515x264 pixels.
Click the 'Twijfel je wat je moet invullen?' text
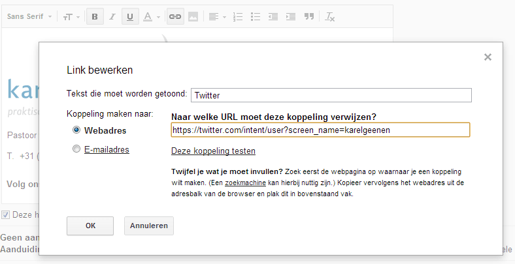[x=227, y=171]
